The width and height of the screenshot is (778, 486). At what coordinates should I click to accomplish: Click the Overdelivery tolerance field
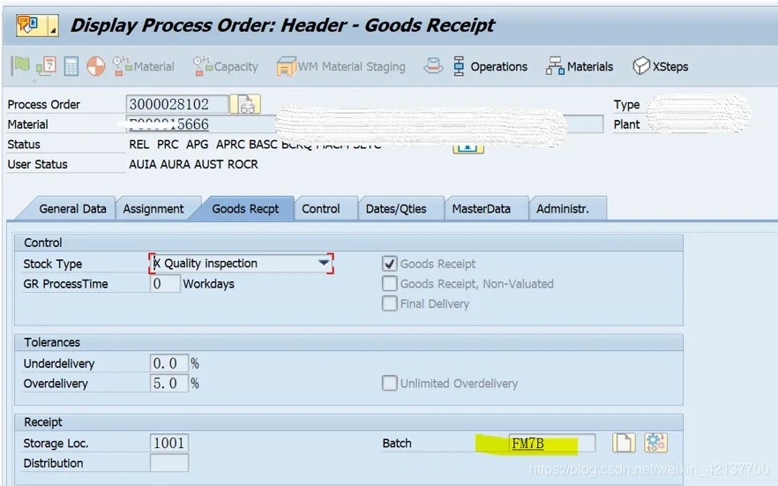169,383
